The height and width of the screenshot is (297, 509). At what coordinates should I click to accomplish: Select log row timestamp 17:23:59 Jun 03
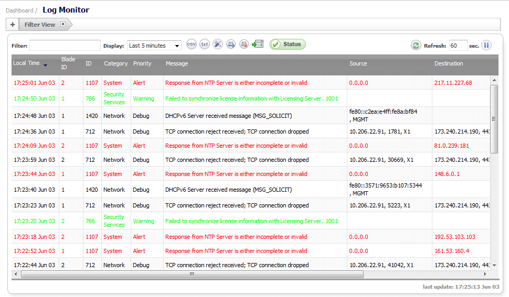(x=35, y=160)
